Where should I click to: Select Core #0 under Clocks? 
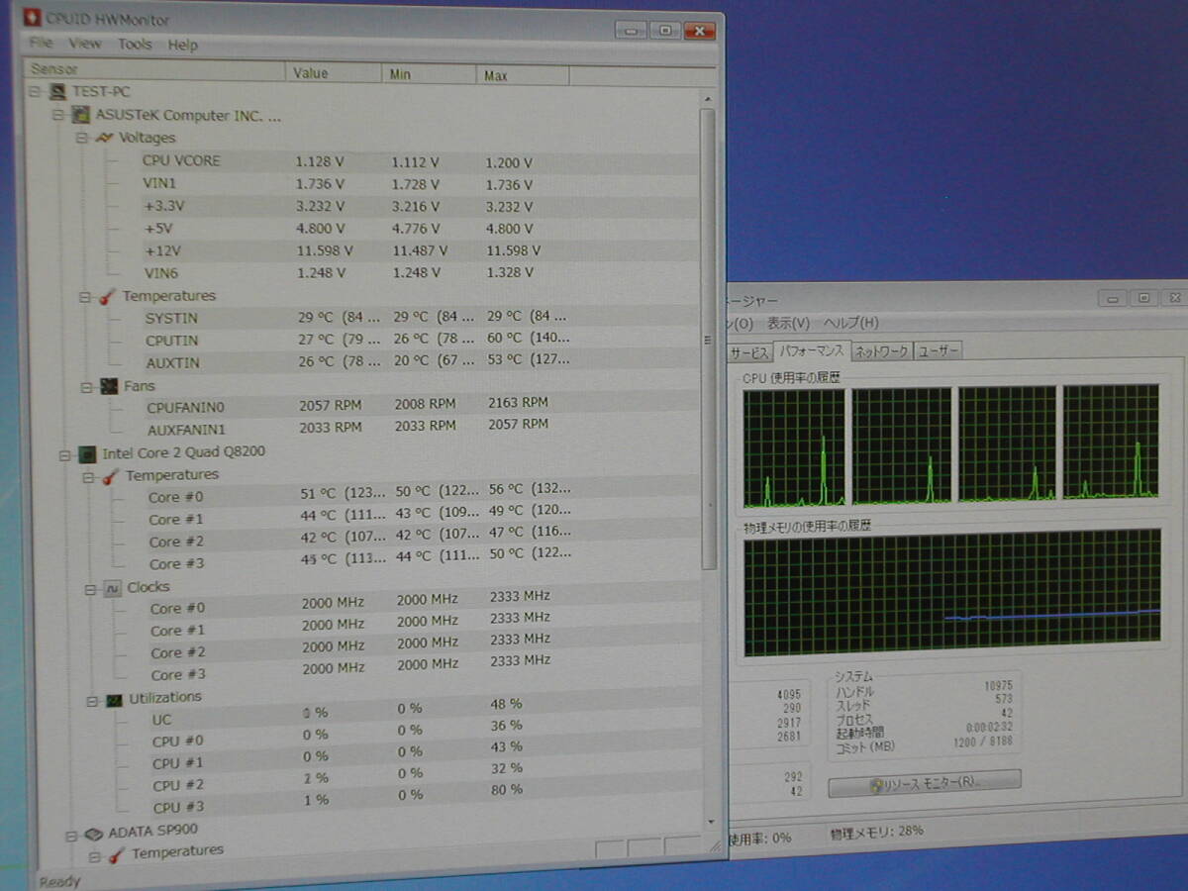(178, 609)
